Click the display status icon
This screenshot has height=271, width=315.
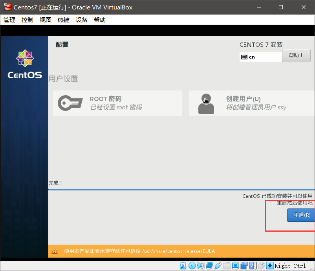pyautogui.click(x=235, y=265)
